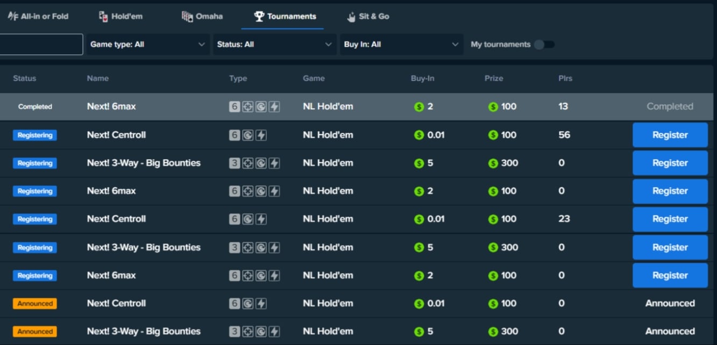Screen dimensions: 717x345
Task: Switch to the Sit & Go tab
Action: click(368, 16)
